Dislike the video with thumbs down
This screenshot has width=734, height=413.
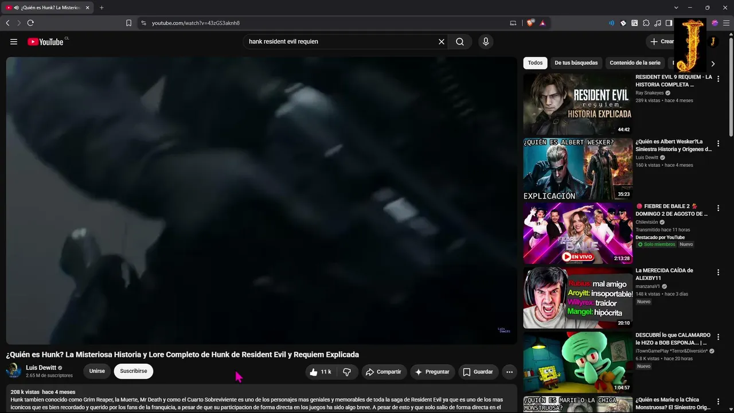[x=347, y=372]
